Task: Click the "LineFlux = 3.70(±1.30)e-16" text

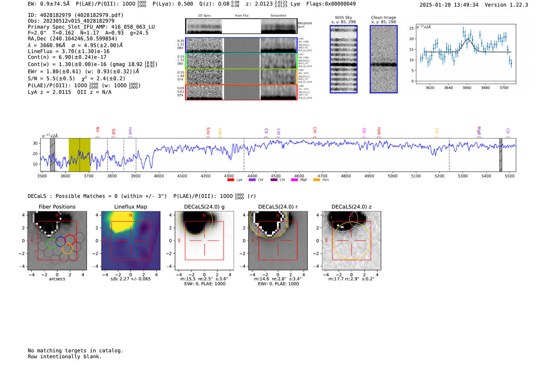Action: 69,52
